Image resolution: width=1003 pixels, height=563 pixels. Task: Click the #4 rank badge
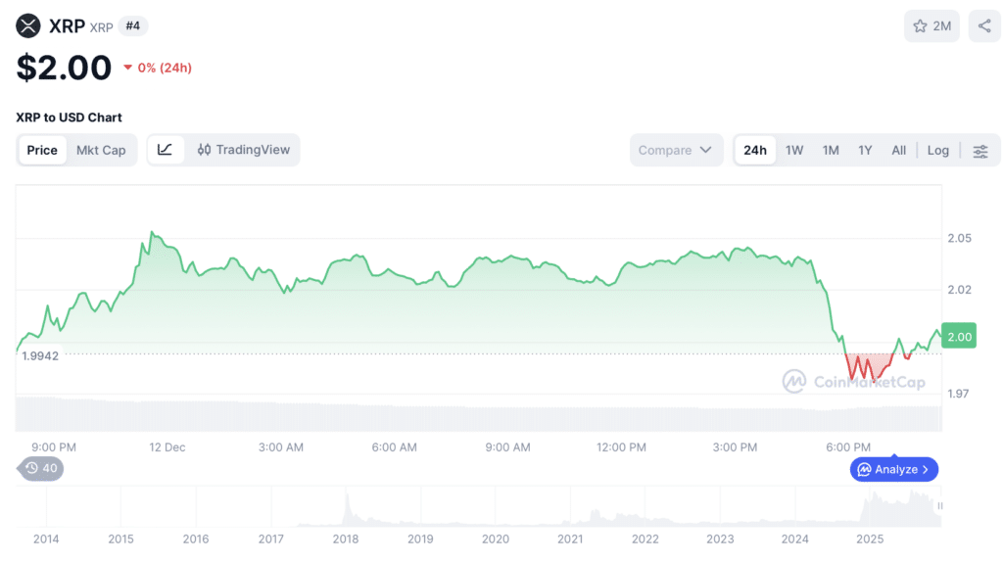click(133, 26)
